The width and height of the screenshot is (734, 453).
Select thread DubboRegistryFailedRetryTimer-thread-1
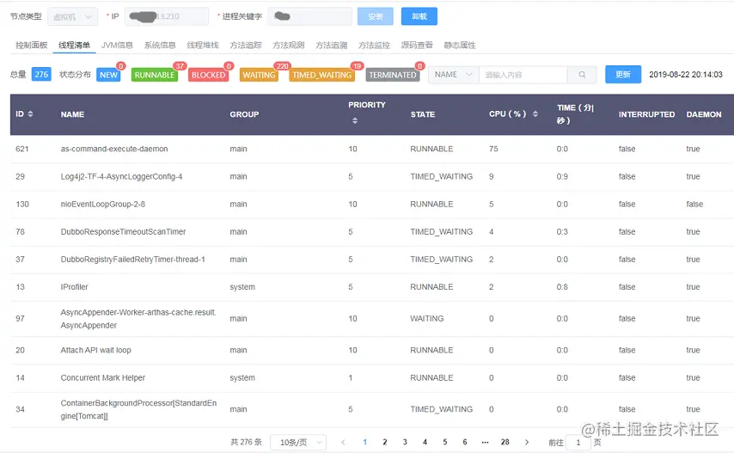133,260
